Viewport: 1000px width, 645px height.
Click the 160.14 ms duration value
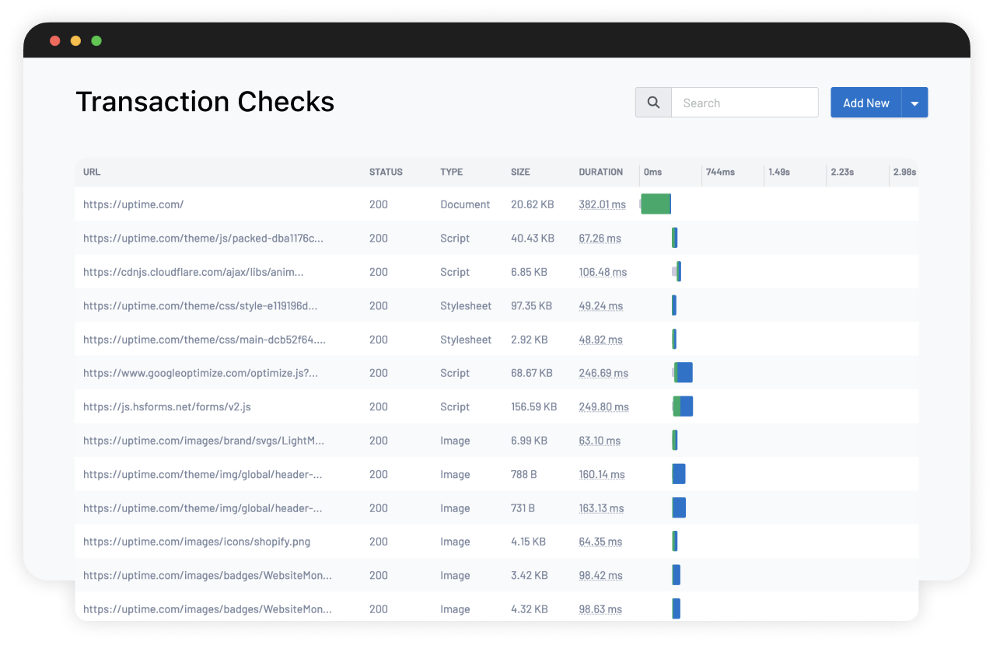click(602, 474)
